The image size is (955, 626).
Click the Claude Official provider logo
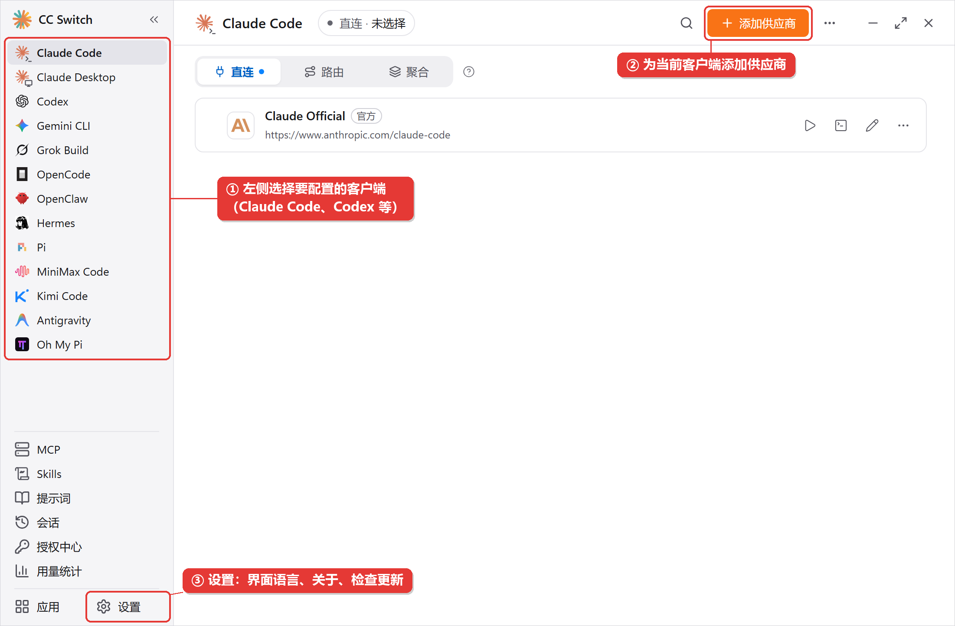click(x=241, y=125)
